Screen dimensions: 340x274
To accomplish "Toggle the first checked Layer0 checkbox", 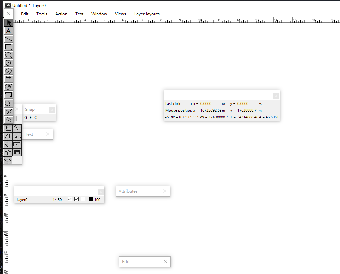I will 70,199.
